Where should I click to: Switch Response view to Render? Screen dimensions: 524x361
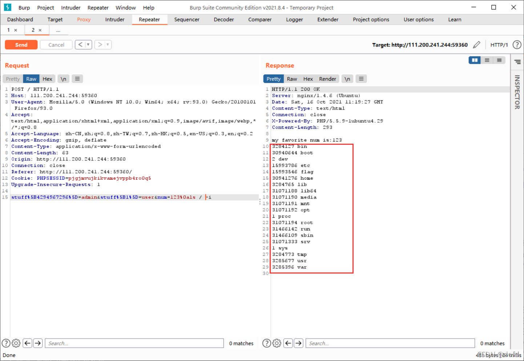[x=328, y=79]
